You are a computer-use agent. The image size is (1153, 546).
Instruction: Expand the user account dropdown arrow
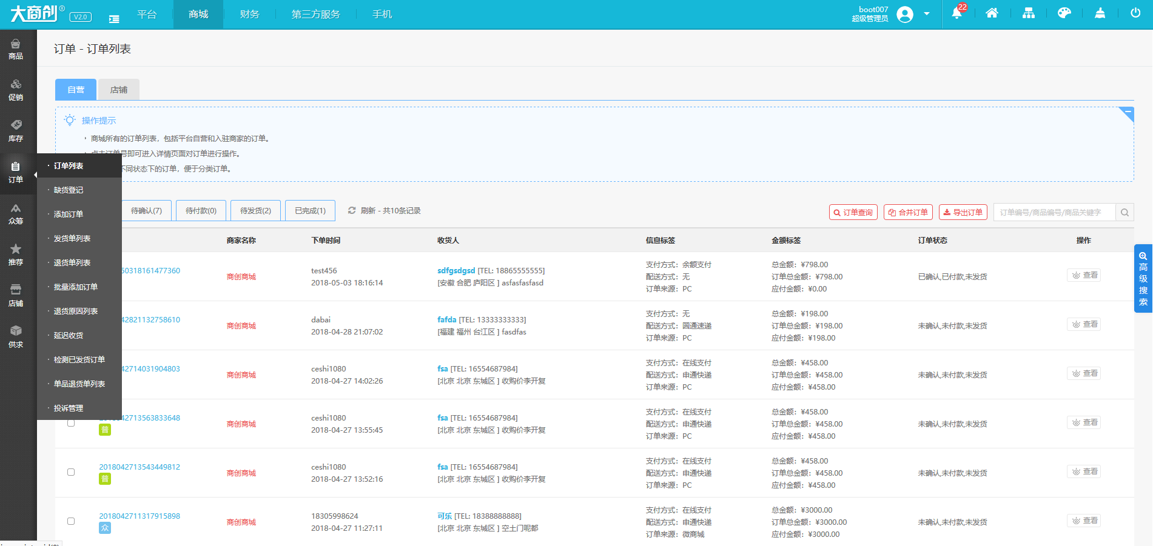click(x=926, y=14)
